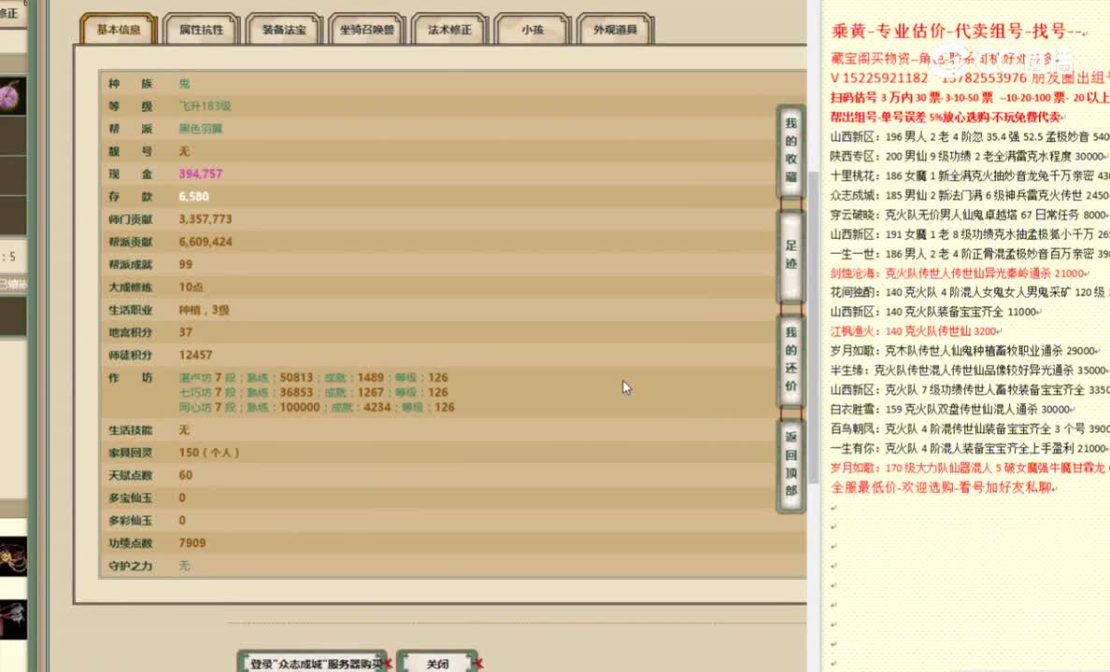Click the 众志成城 line in the document
1110x672 pixels.
[x=970, y=195]
